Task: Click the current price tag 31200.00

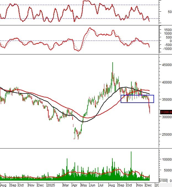Action: point(166,112)
